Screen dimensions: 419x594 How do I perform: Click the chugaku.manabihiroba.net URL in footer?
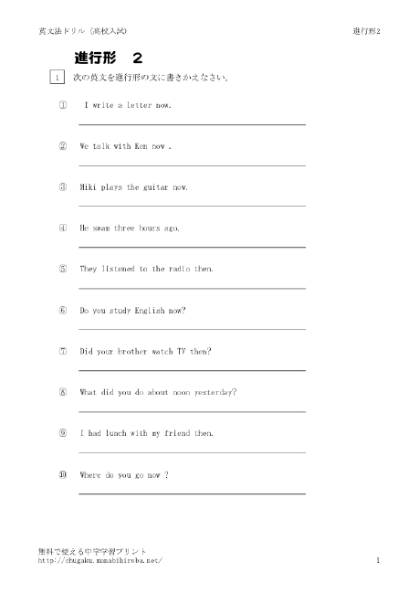pos(100,560)
